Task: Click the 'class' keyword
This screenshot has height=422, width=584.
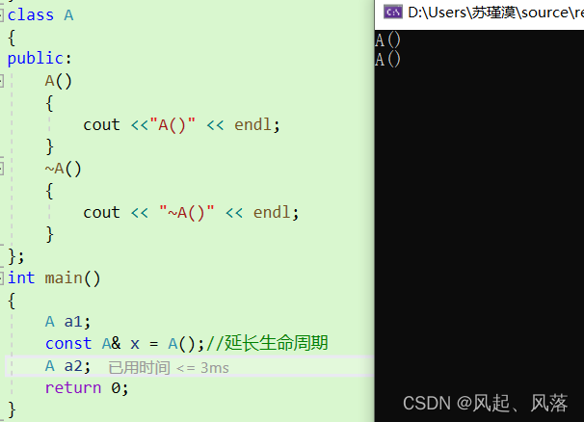Action: 31,15
